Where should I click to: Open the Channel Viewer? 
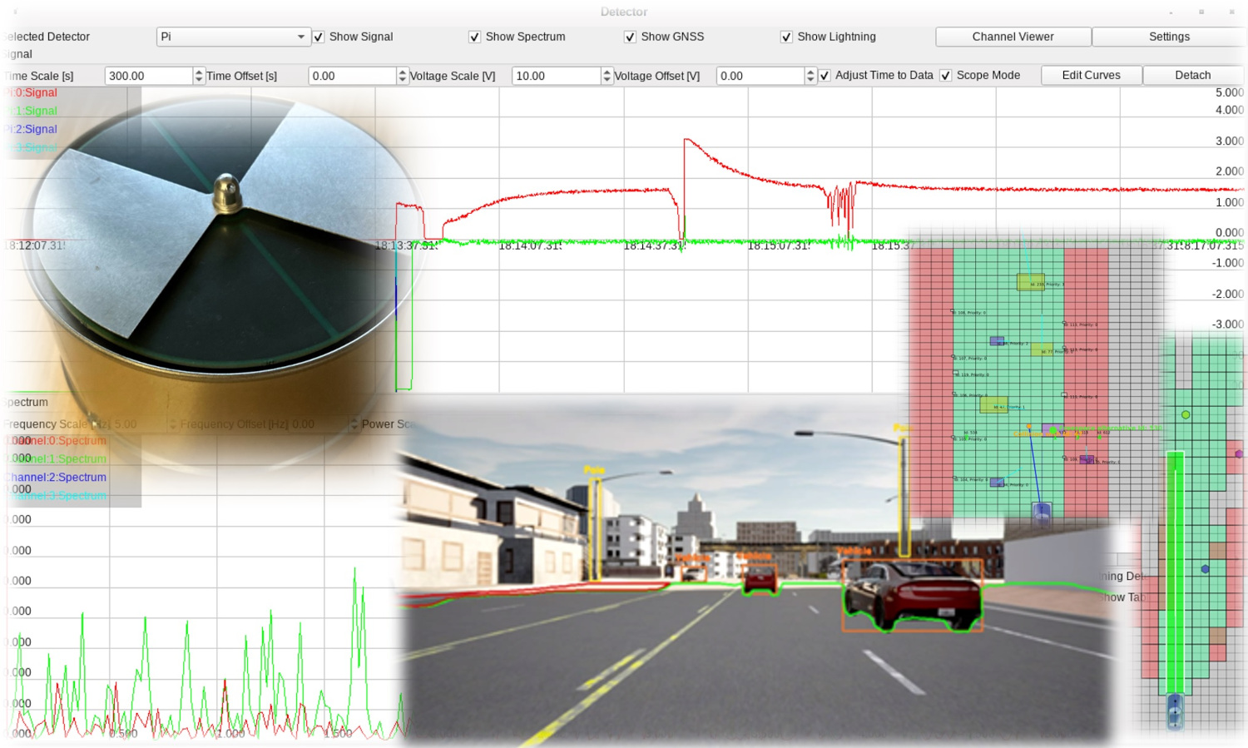tap(1013, 37)
